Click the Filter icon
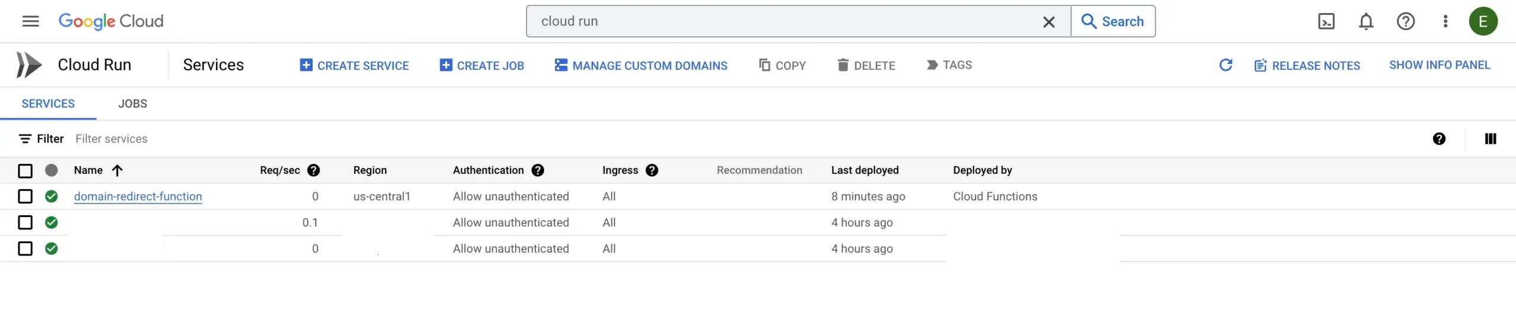The width and height of the screenshot is (1516, 317). tap(25, 139)
